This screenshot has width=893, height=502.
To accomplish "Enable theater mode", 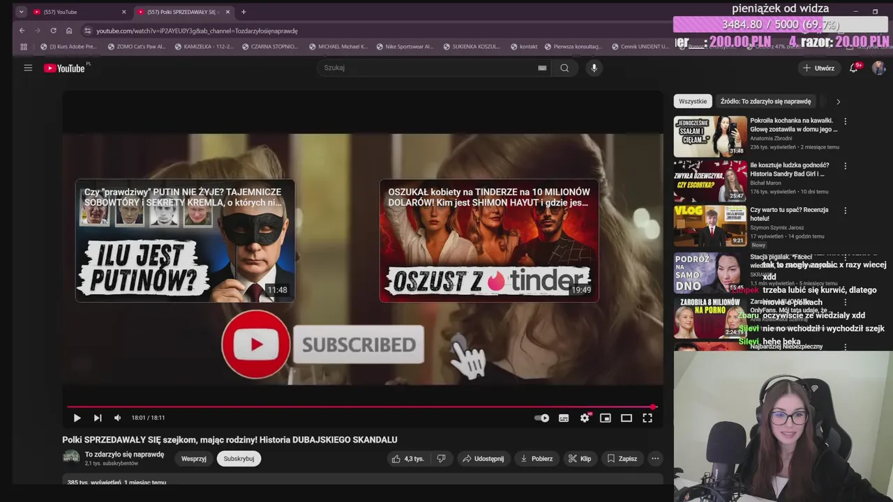I will (626, 418).
